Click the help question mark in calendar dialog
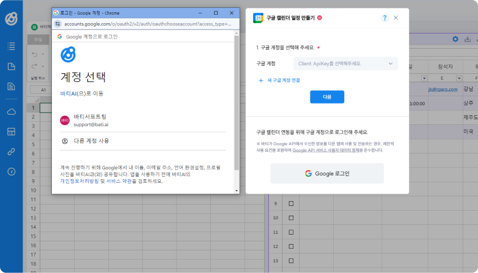478x273 pixels. click(x=384, y=18)
